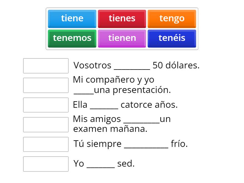Select the dark blue "tenéis" word tile

click(x=172, y=38)
